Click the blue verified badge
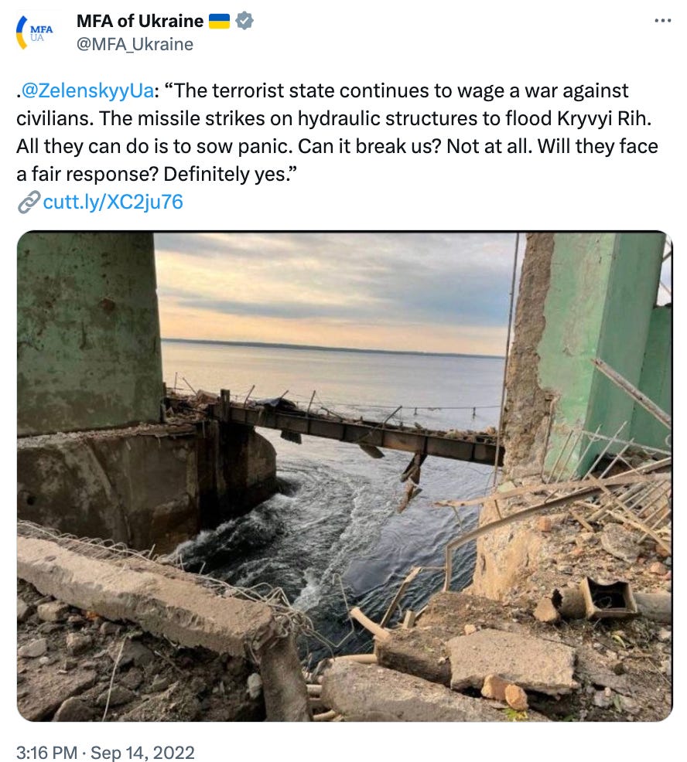This screenshot has height=762, width=687. pyautogui.click(x=244, y=21)
